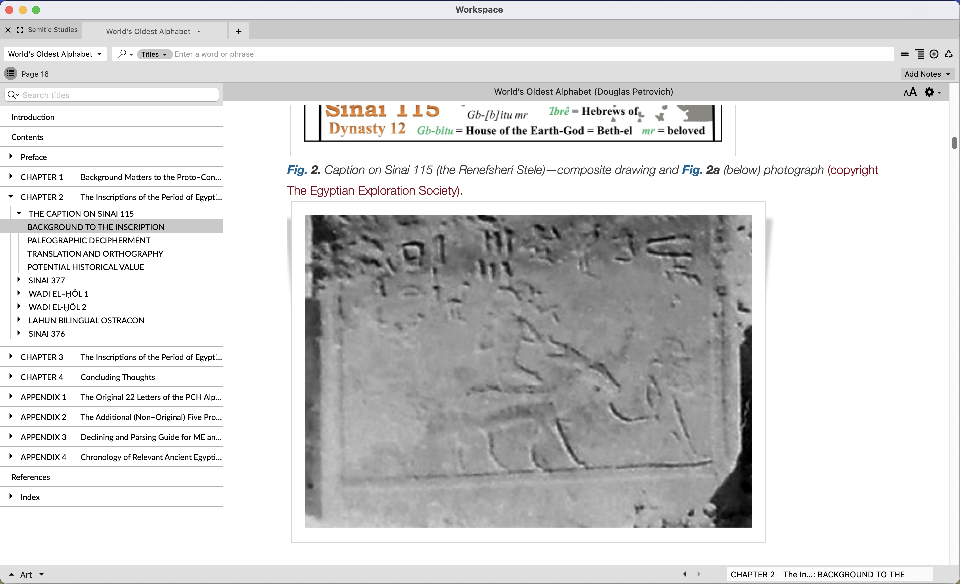Navigate back with the left history arrow
This screenshot has width=960, height=584.
coord(685,574)
